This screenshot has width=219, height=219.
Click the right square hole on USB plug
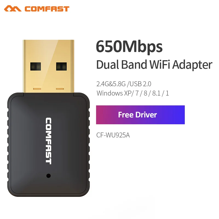point(61,66)
